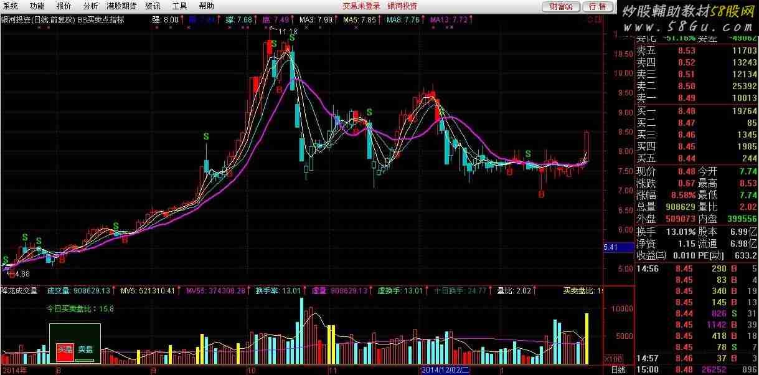The height and width of the screenshot is (375, 759).
Task: Click the S signal left of the 9.00 axis label
Action: point(370,112)
